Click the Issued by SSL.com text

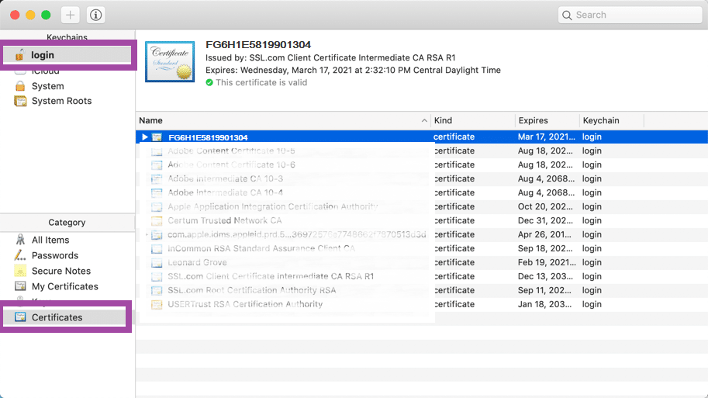(330, 58)
